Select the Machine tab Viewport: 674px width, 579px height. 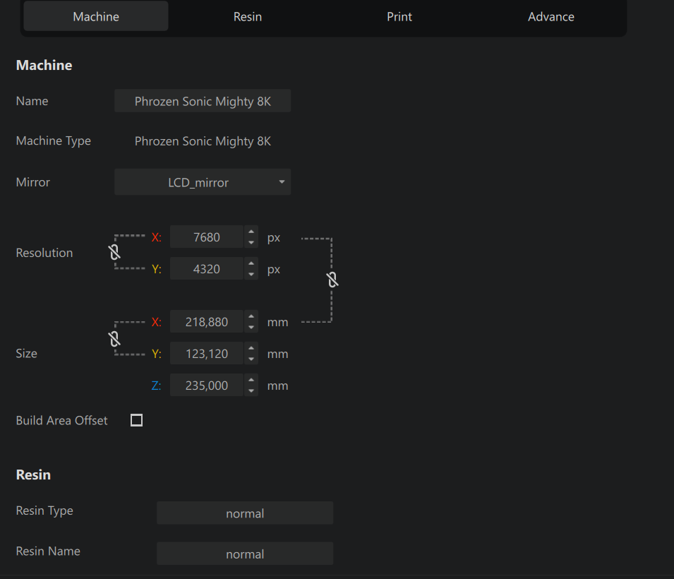pyautogui.click(x=96, y=17)
